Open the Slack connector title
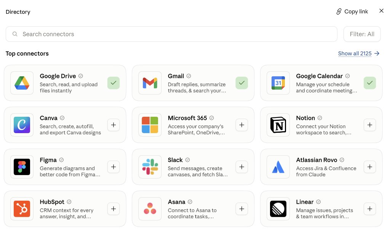 coord(175,160)
